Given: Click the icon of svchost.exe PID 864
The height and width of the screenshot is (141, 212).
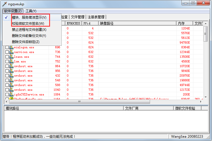Looking at the screenshot, I should 11,66.
